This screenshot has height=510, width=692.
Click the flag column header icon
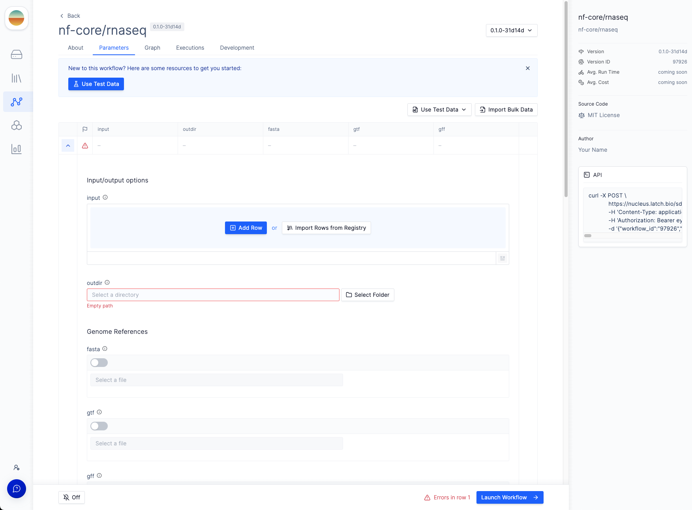click(85, 129)
